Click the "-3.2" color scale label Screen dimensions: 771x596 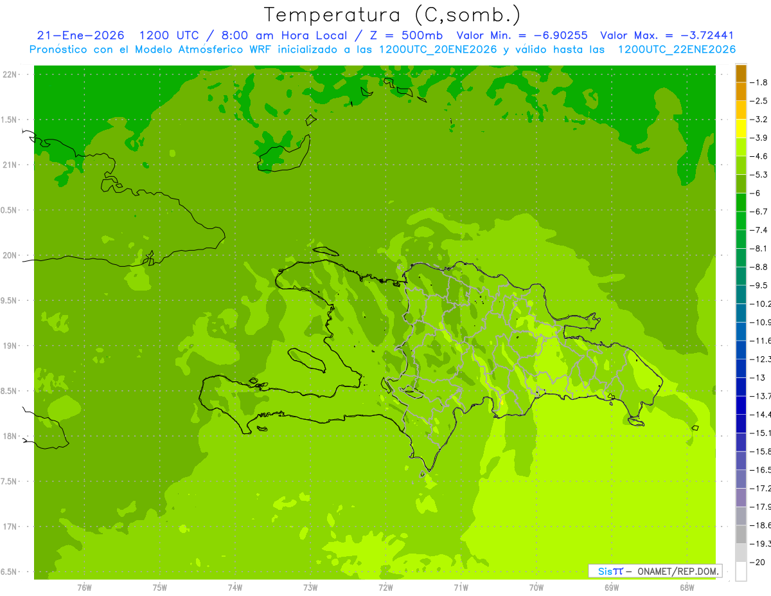[759, 119]
